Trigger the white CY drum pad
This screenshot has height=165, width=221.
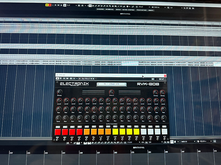164,132
